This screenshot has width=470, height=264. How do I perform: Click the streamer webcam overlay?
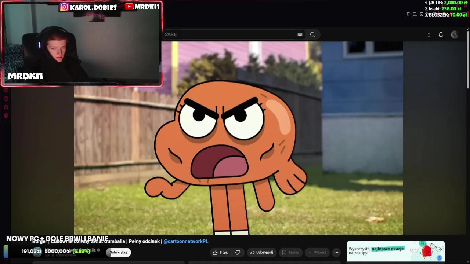82,44
